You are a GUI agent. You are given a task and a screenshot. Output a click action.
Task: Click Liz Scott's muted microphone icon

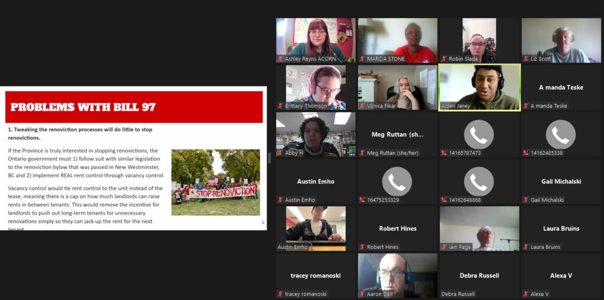tap(526, 59)
